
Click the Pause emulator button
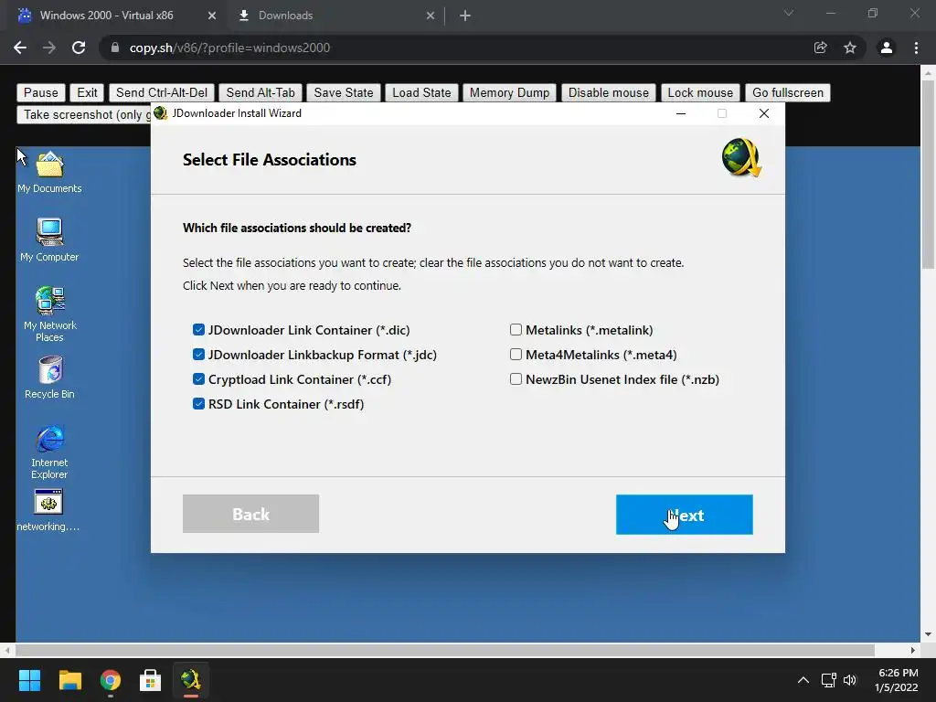pos(40,92)
